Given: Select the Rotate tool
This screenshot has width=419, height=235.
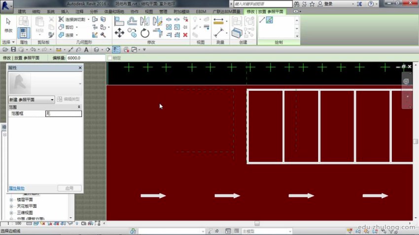Looking at the screenshot, I should (x=145, y=33).
